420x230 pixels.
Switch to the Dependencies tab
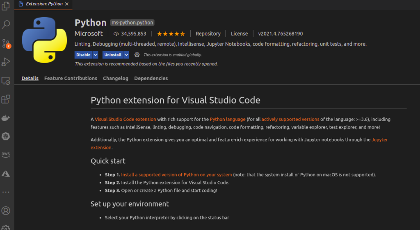click(x=151, y=78)
